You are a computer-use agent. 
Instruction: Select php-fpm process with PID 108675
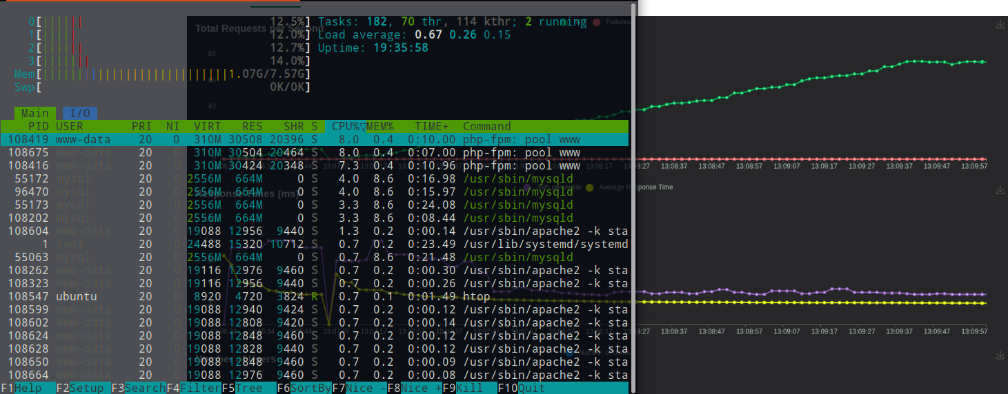click(x=315, y=153)
